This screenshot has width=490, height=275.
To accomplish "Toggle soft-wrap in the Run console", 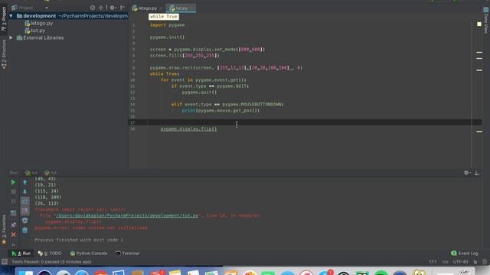I will click(25, 202).
